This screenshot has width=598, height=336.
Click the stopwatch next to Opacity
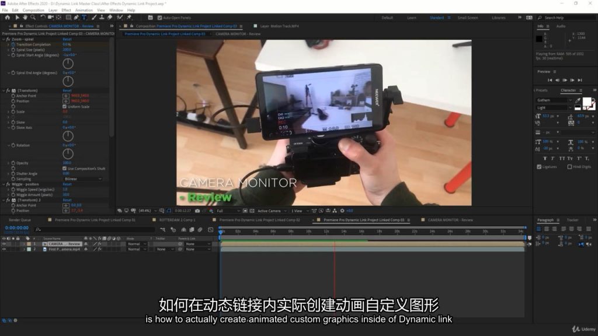point(13,163)
